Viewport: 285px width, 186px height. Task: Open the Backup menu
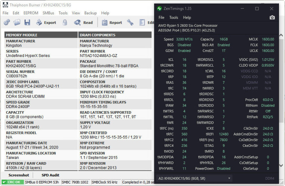tap(90, 13)
